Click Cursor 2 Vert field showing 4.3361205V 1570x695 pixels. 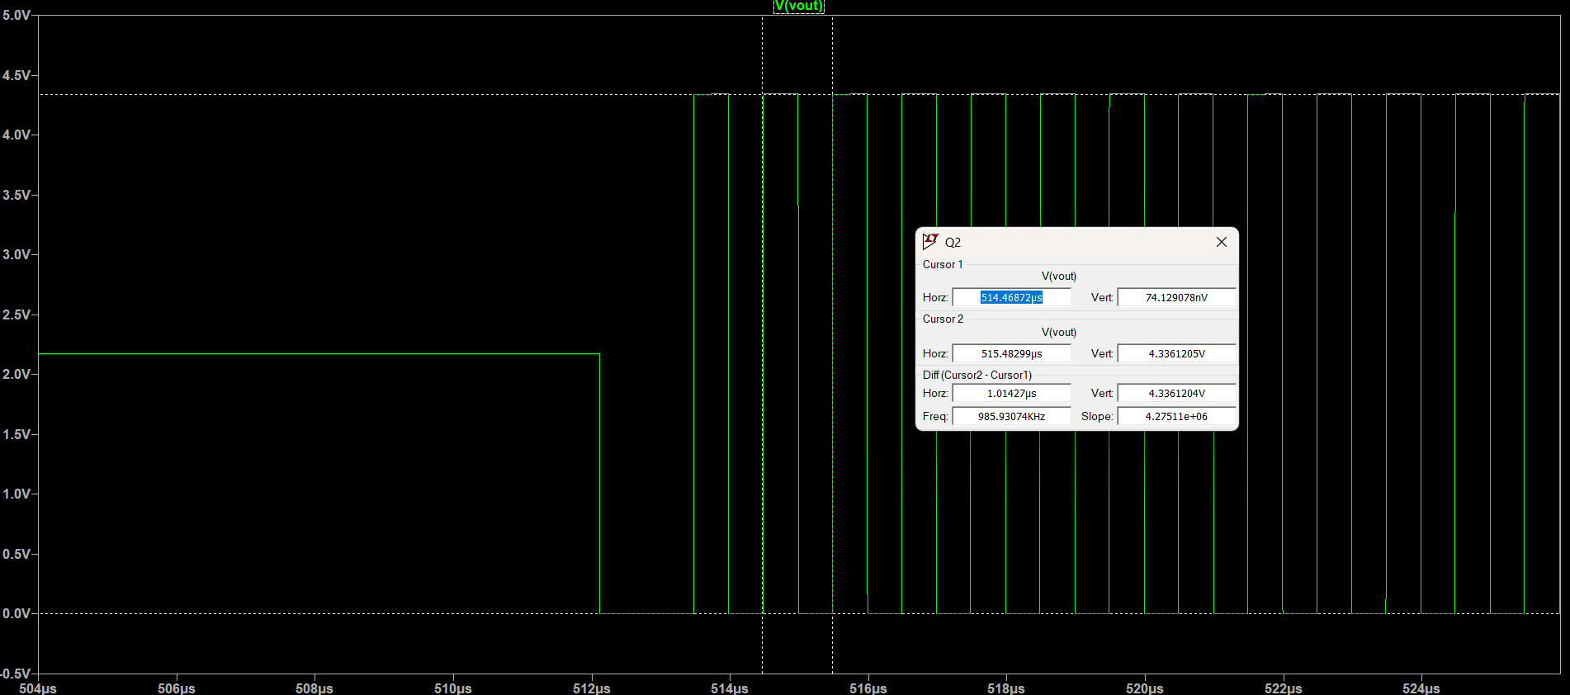[x=1176, y=353]
